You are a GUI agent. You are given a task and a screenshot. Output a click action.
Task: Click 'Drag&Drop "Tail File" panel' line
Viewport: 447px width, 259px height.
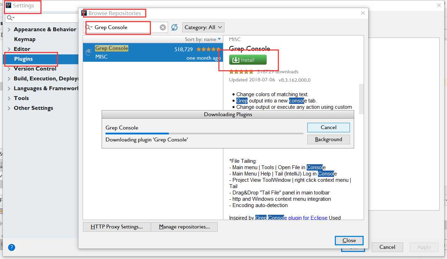click(x=279, y=193)
